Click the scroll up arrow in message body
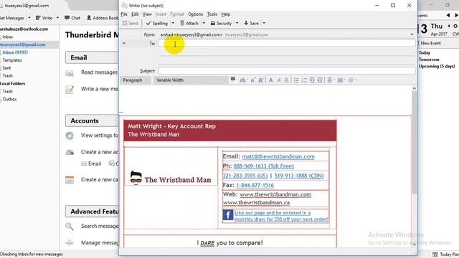The width and height of the screenshot is (459, 258). click(x=414, y=88)
